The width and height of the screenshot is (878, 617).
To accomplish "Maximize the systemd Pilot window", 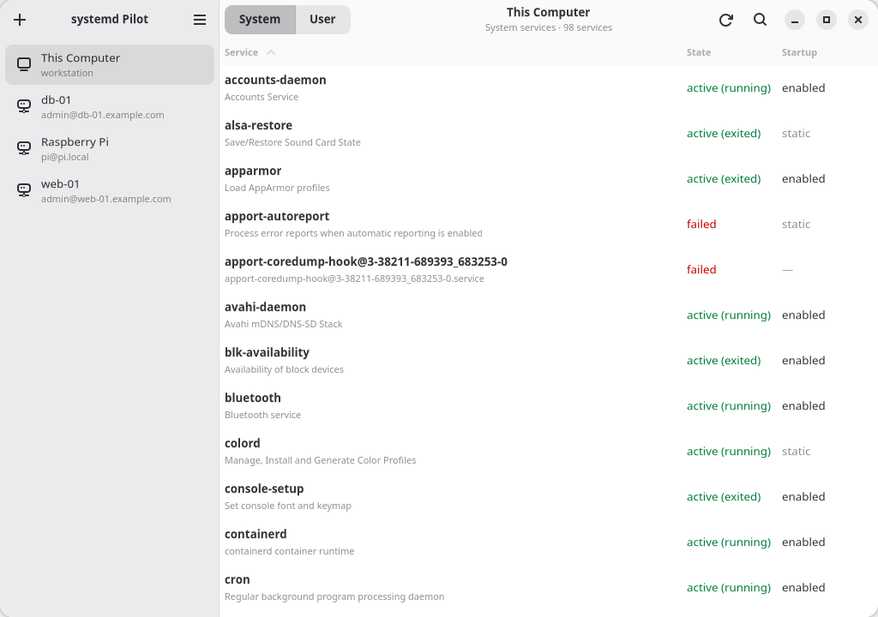I will (x=826, y=20).
